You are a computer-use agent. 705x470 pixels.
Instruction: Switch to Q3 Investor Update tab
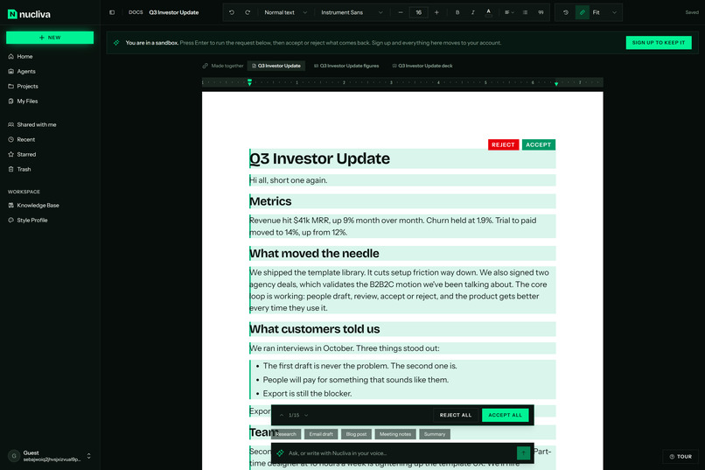276,66
